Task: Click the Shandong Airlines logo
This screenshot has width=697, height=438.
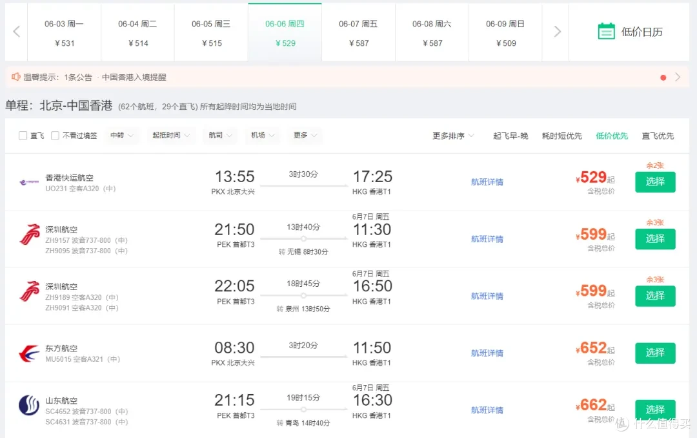Action: tap(29, 405)
